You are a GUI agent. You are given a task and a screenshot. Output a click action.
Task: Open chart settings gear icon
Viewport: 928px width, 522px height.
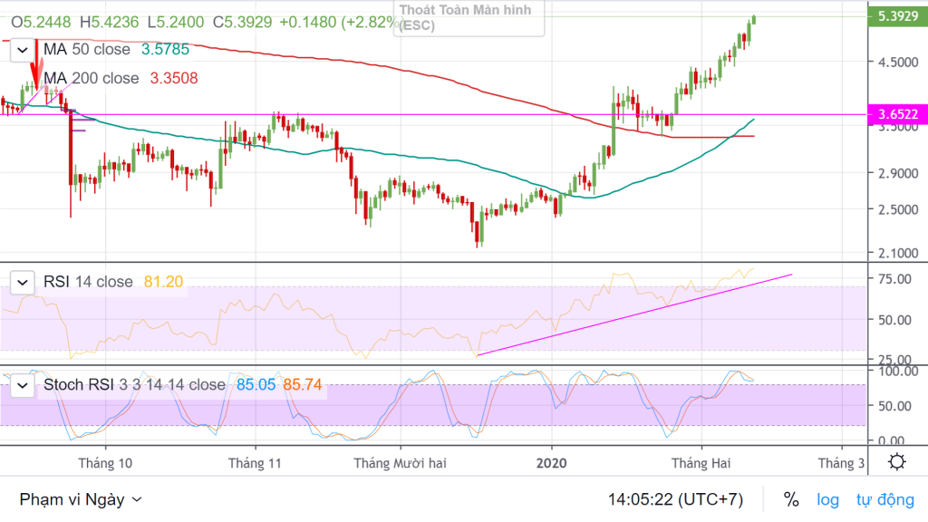coord(896,462)
